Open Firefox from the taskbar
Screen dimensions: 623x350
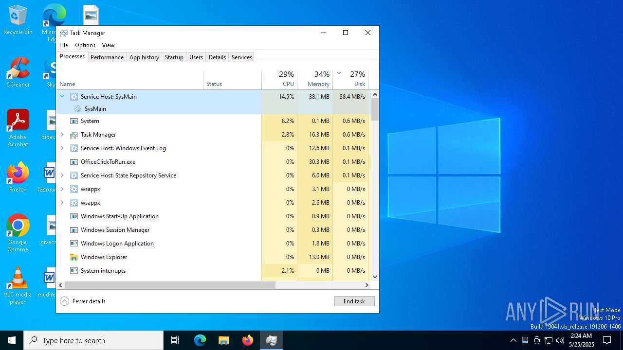[248, 340]
